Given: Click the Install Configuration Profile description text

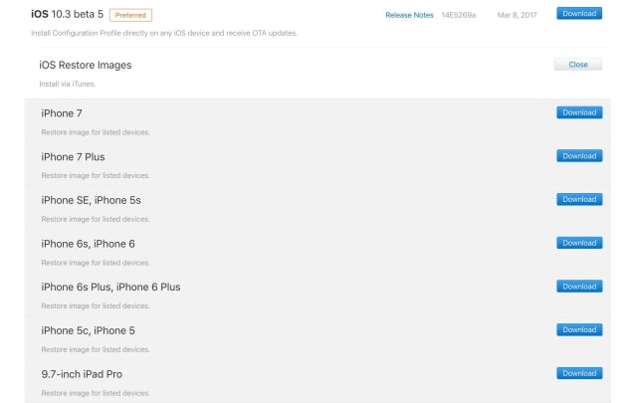Looking at the screenshot, I should 164,33.
